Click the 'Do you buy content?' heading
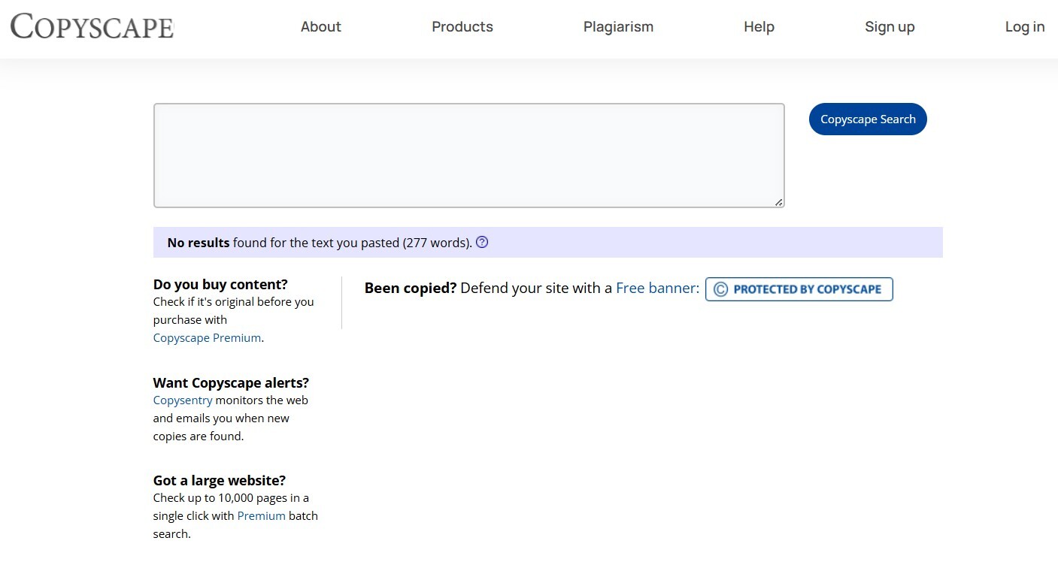This screenshot has width=1058, height=580. (x=220, y=284)
